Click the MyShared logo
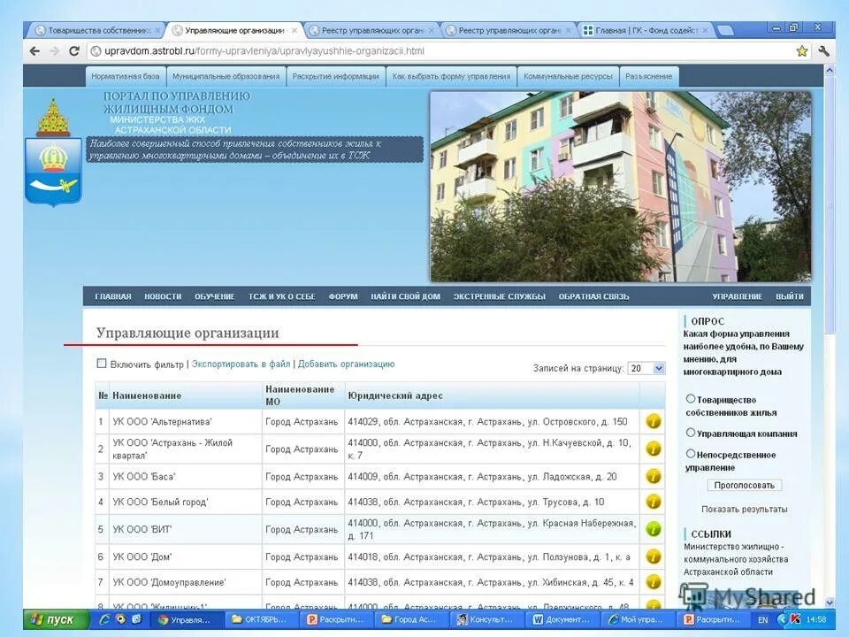The image size is (849, 637). click(x=745, y=594)
